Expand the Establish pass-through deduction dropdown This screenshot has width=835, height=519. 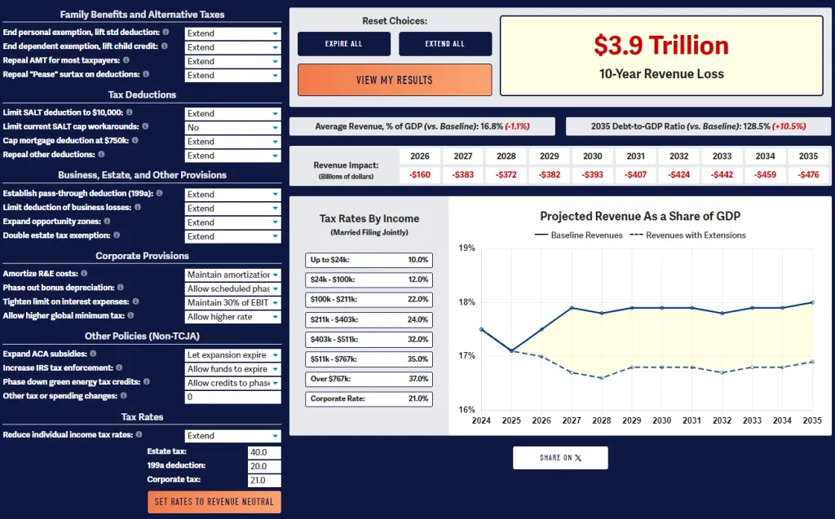click(232, 195)
